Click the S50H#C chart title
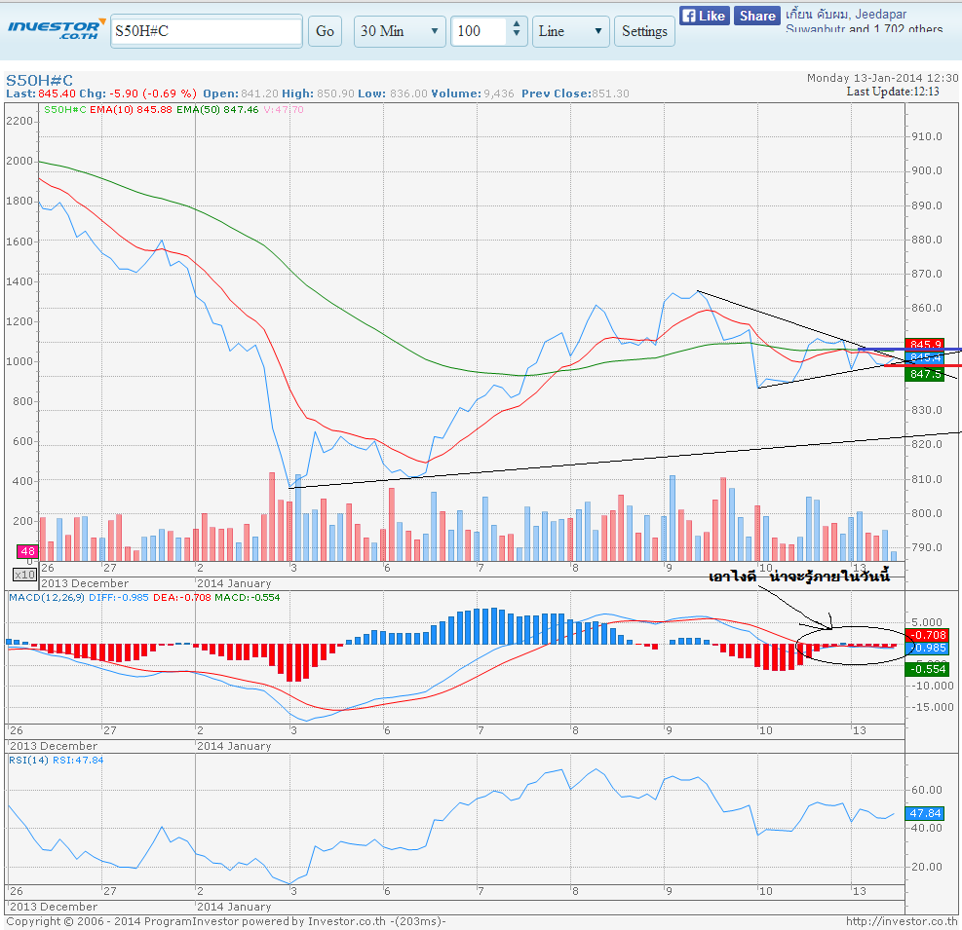 (x=39, y=80)
